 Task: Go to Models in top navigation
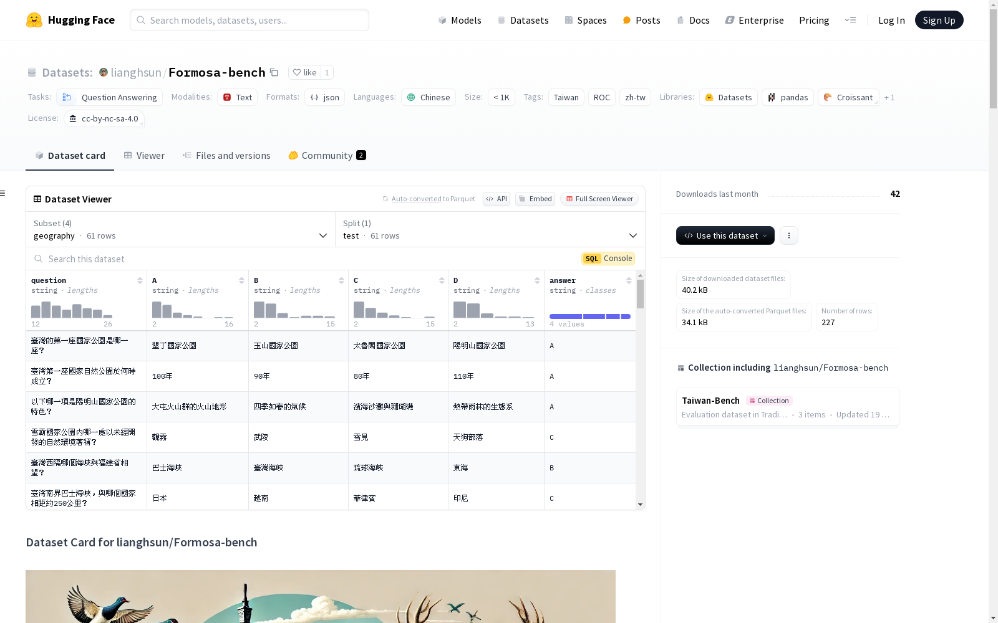(x=460, y=20)
